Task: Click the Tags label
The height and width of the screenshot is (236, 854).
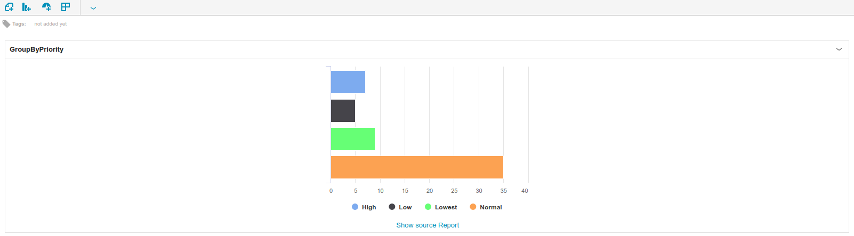Action: (19, 24)
